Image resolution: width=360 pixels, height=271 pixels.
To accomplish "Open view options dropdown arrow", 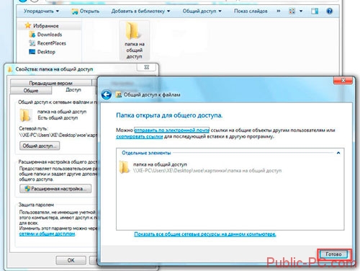I will point(301,11).
